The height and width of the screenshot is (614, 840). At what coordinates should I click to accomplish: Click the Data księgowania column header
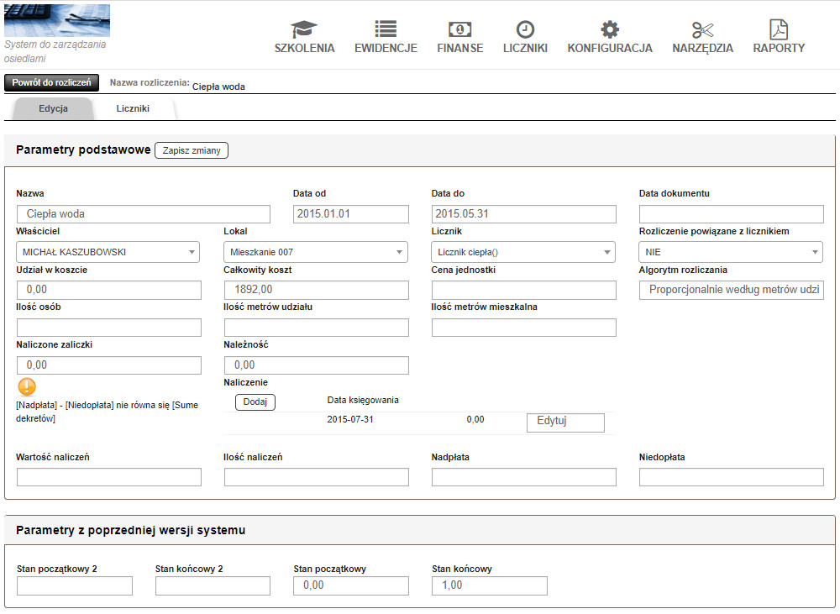click(x=363, y=400)
